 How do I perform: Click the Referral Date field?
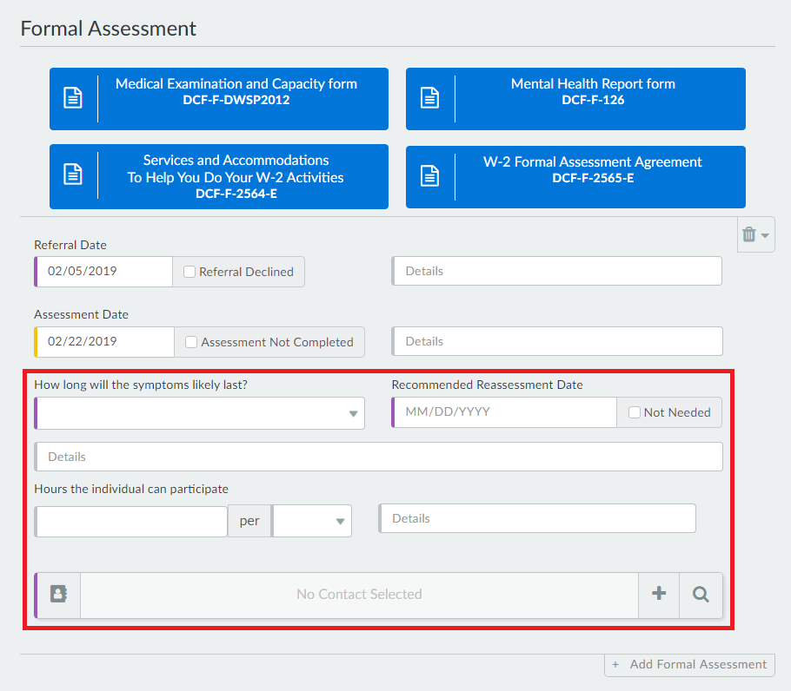pyautogui.click(x=104, y=272)
